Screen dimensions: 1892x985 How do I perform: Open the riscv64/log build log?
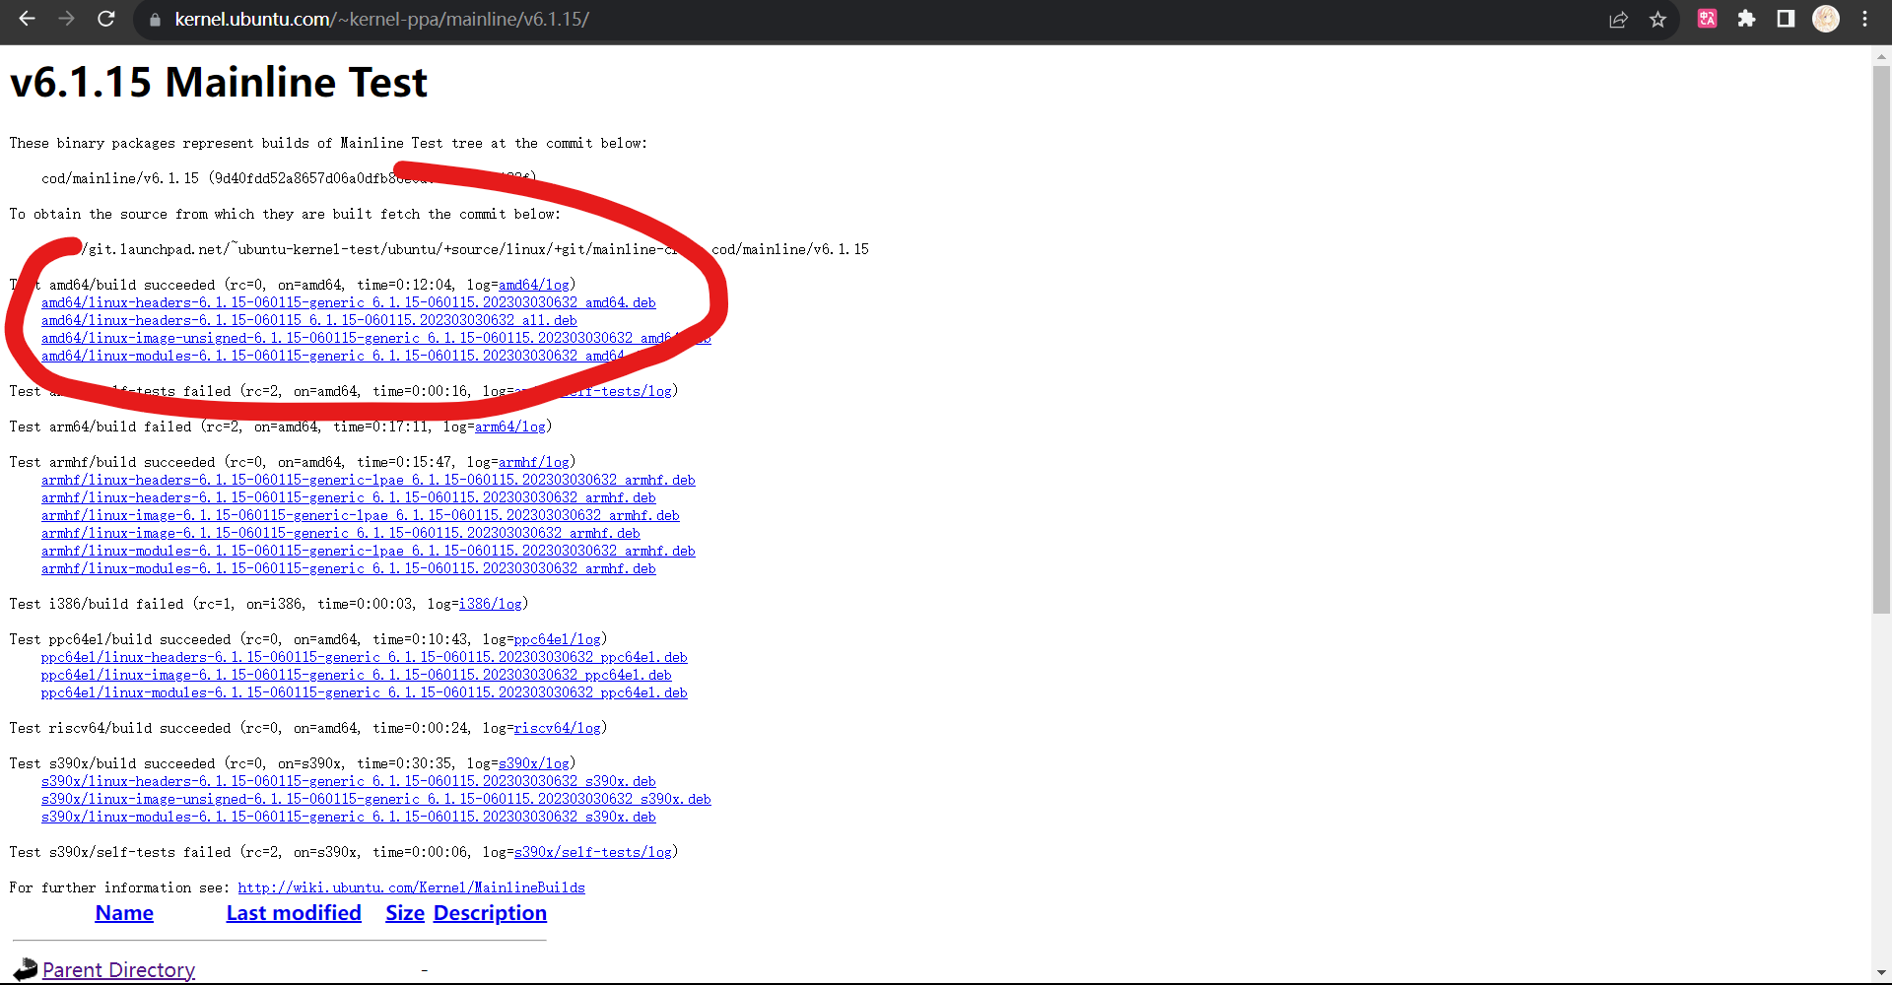557,728
